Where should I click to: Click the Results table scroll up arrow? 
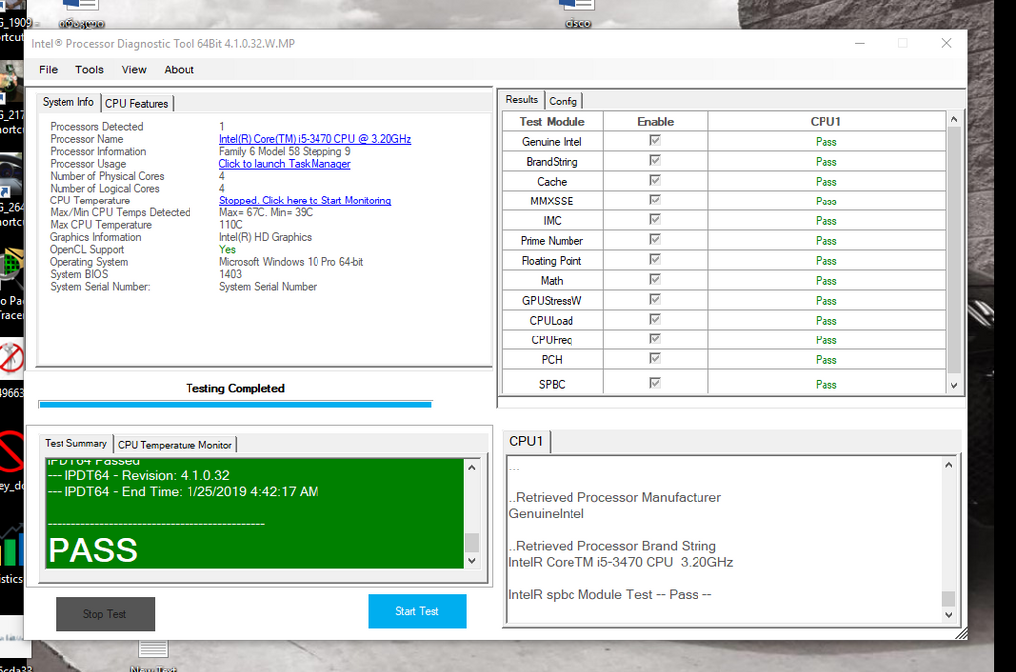[953, 120]
